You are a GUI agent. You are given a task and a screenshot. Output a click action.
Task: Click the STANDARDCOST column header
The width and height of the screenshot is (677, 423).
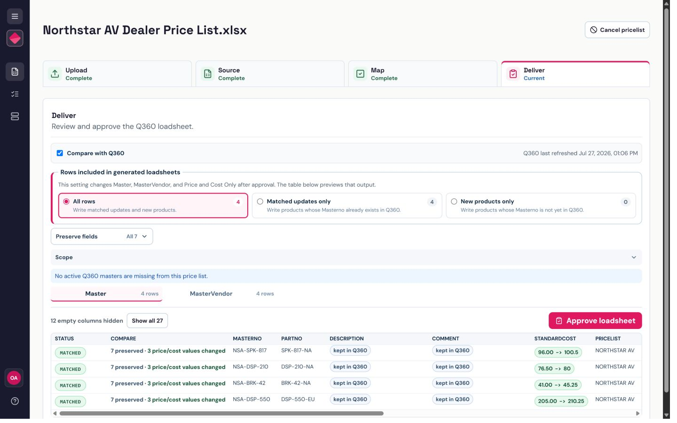coord(555,339)
